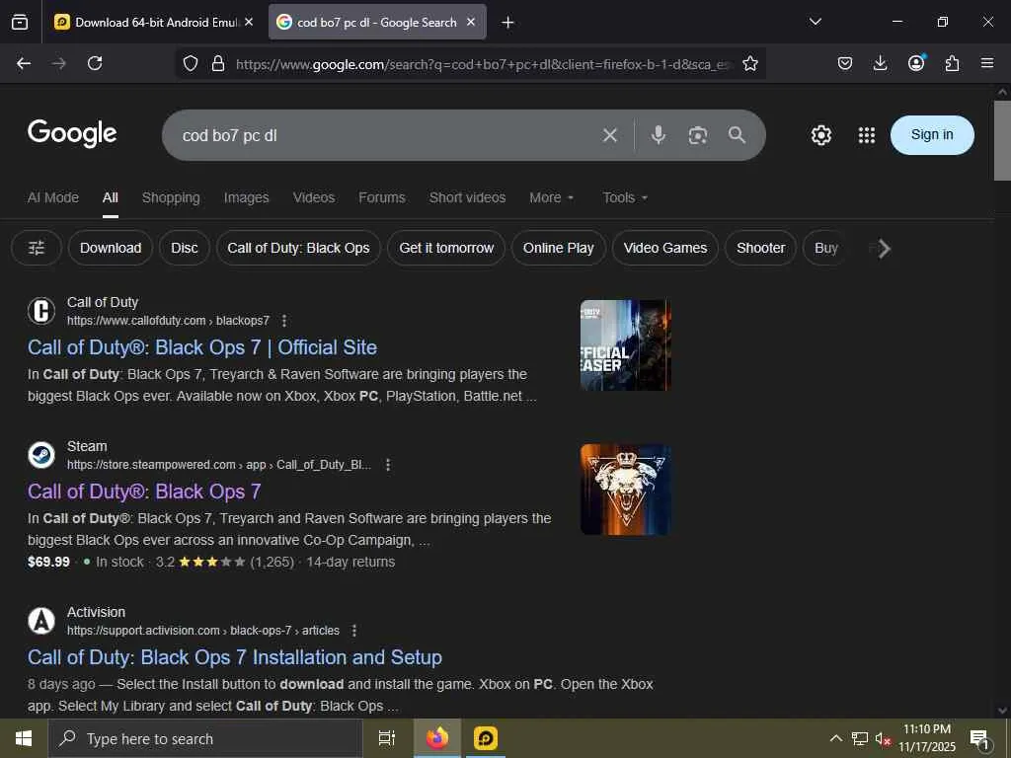Open Firefox extensions puzzle icon
This screenshot has width=1011, height=758.
952,63
